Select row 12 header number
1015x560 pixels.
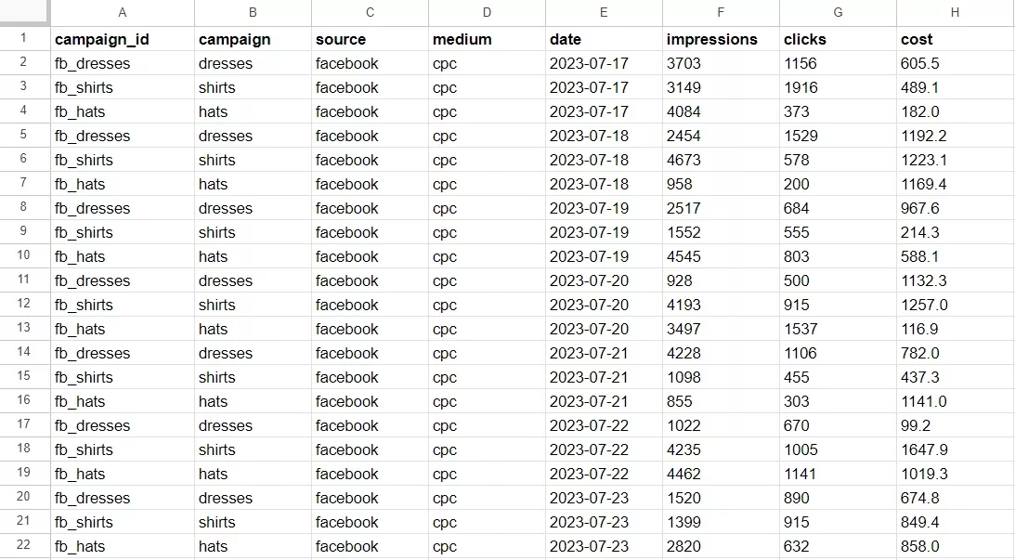coord(24,305)
